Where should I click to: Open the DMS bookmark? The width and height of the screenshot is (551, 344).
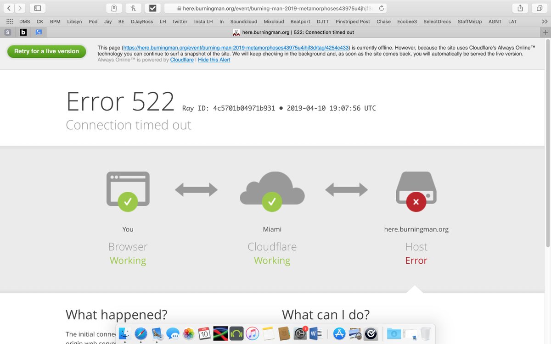coord(24,22)
